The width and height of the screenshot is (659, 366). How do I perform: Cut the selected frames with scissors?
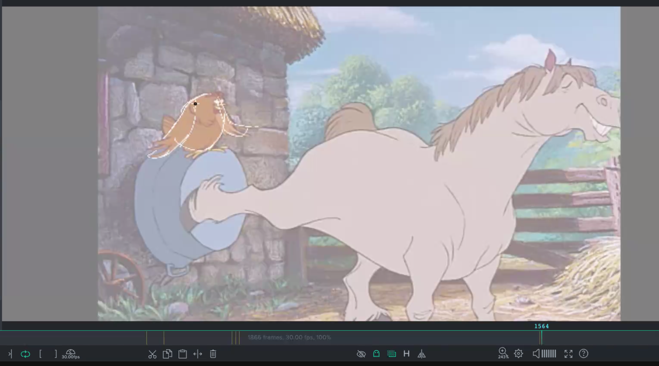pyautogui.click(x=152, y=354)
